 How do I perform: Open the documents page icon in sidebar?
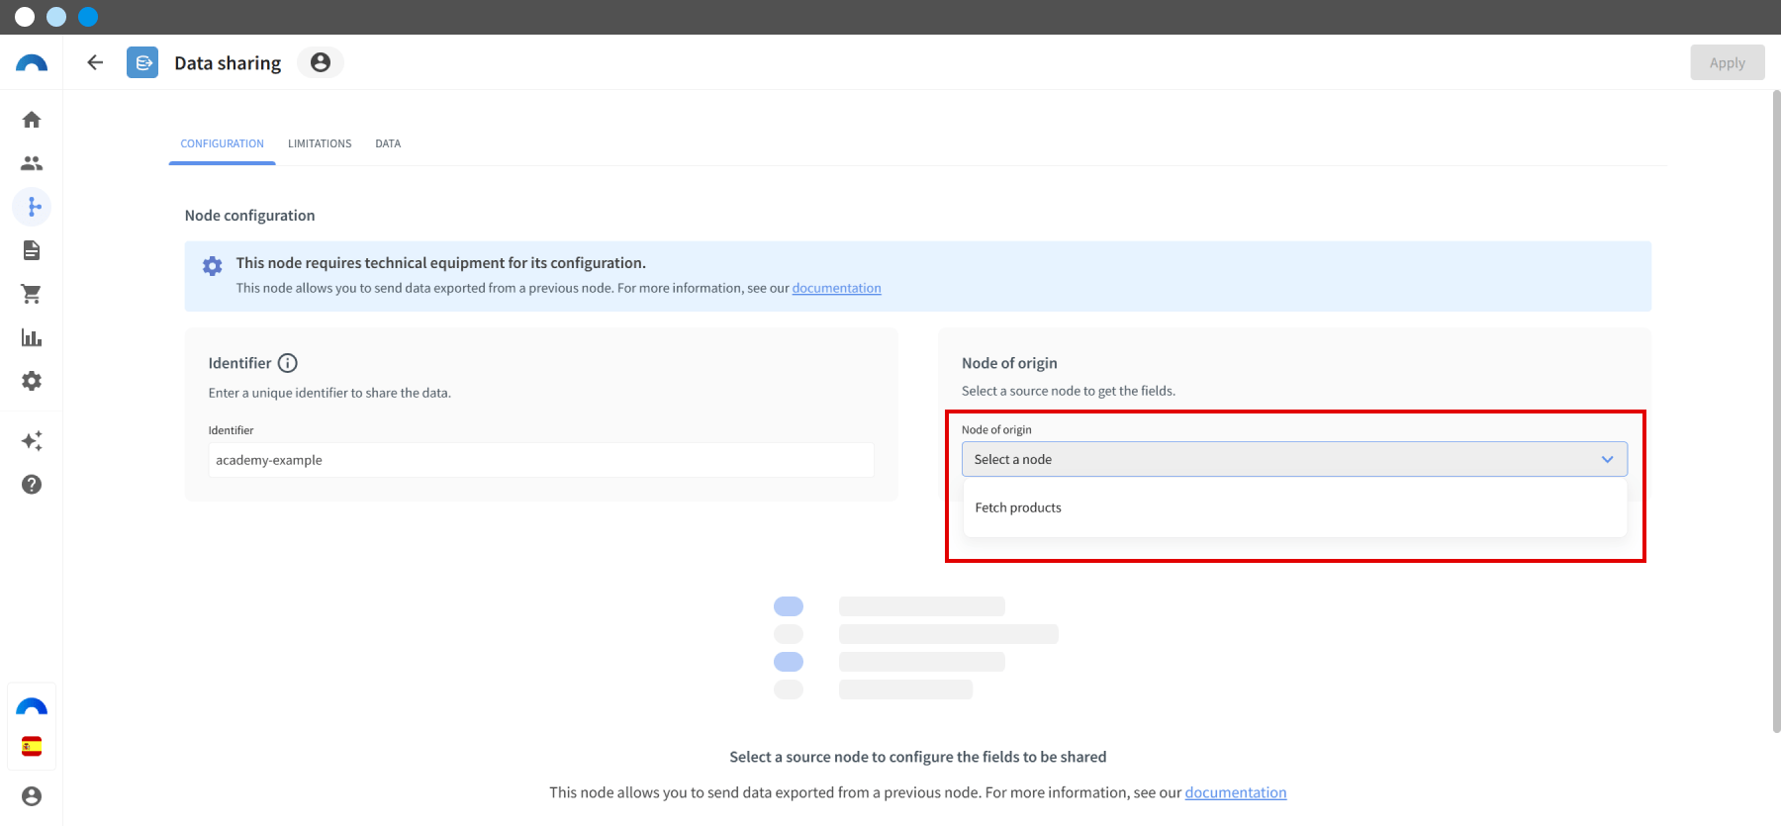pyautogui.click(x=32, y=250)
